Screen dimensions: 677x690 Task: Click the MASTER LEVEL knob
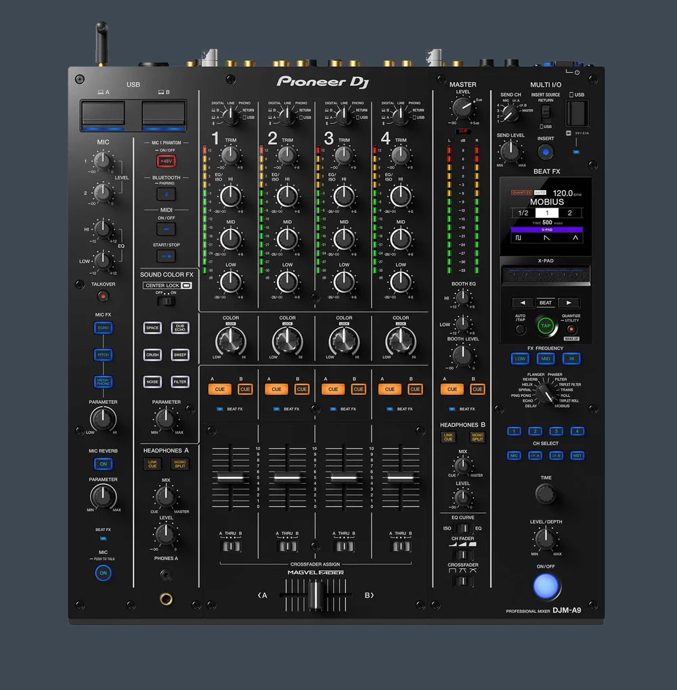(x=462, y=108)
